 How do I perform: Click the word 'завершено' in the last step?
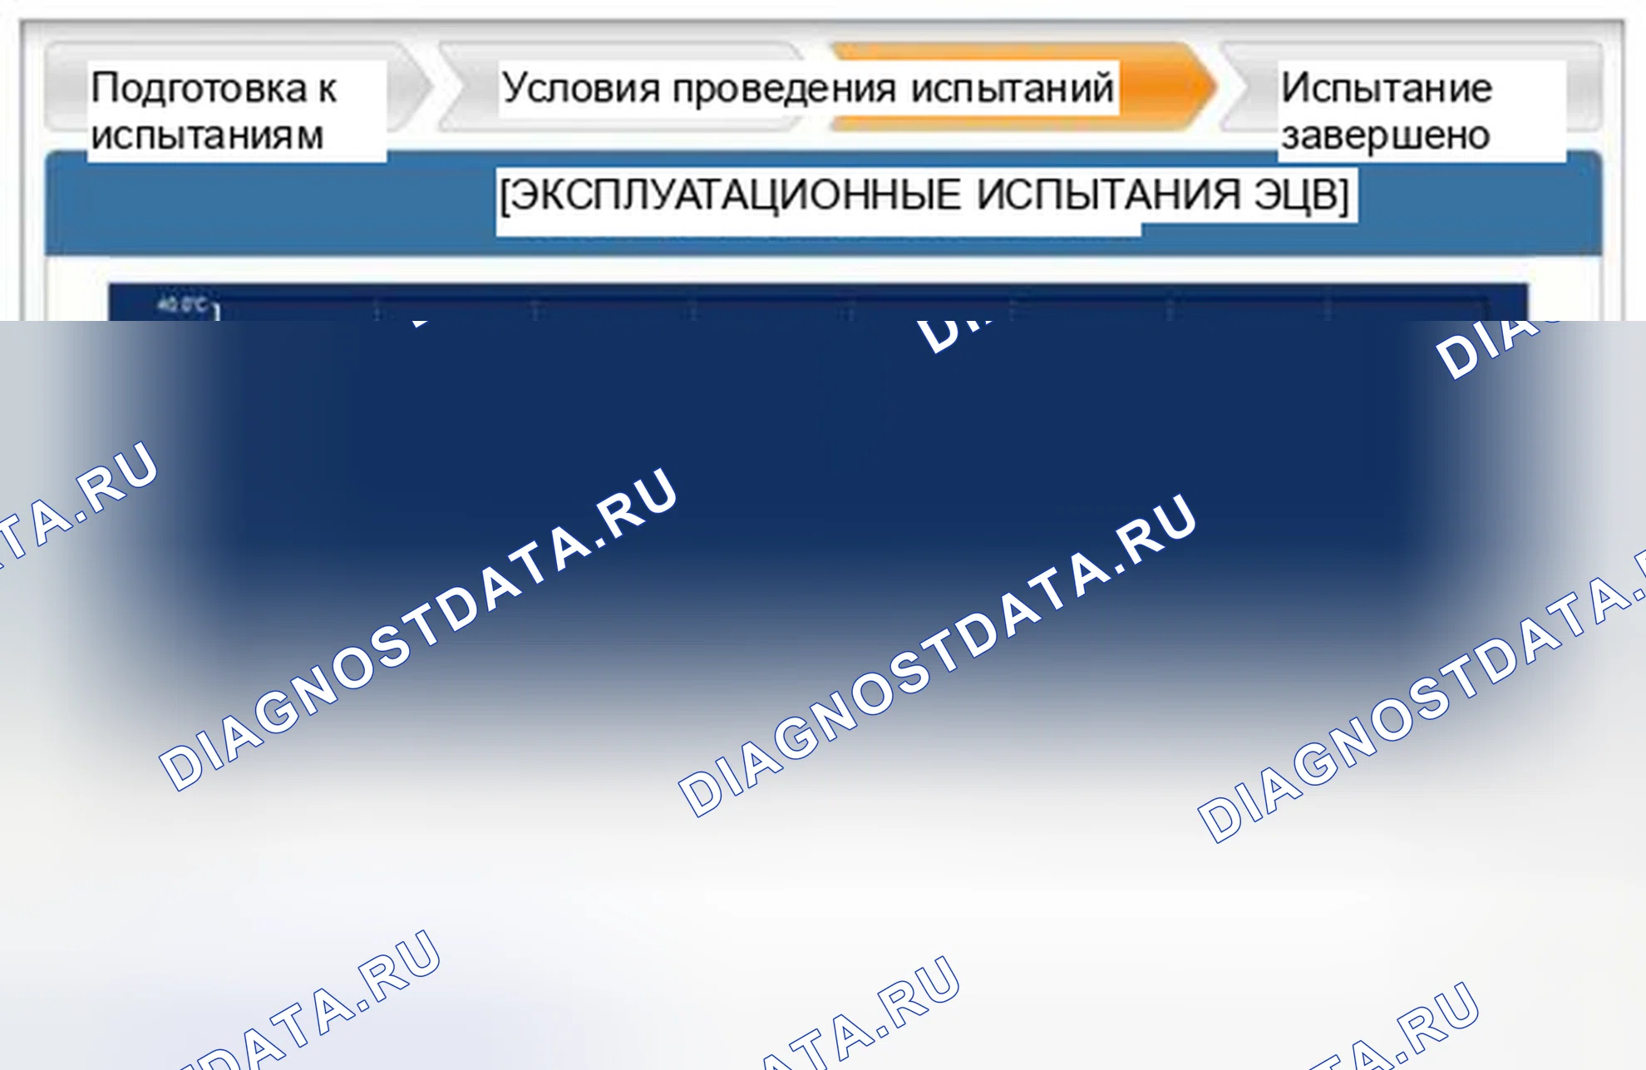(x=1385, y=135)
